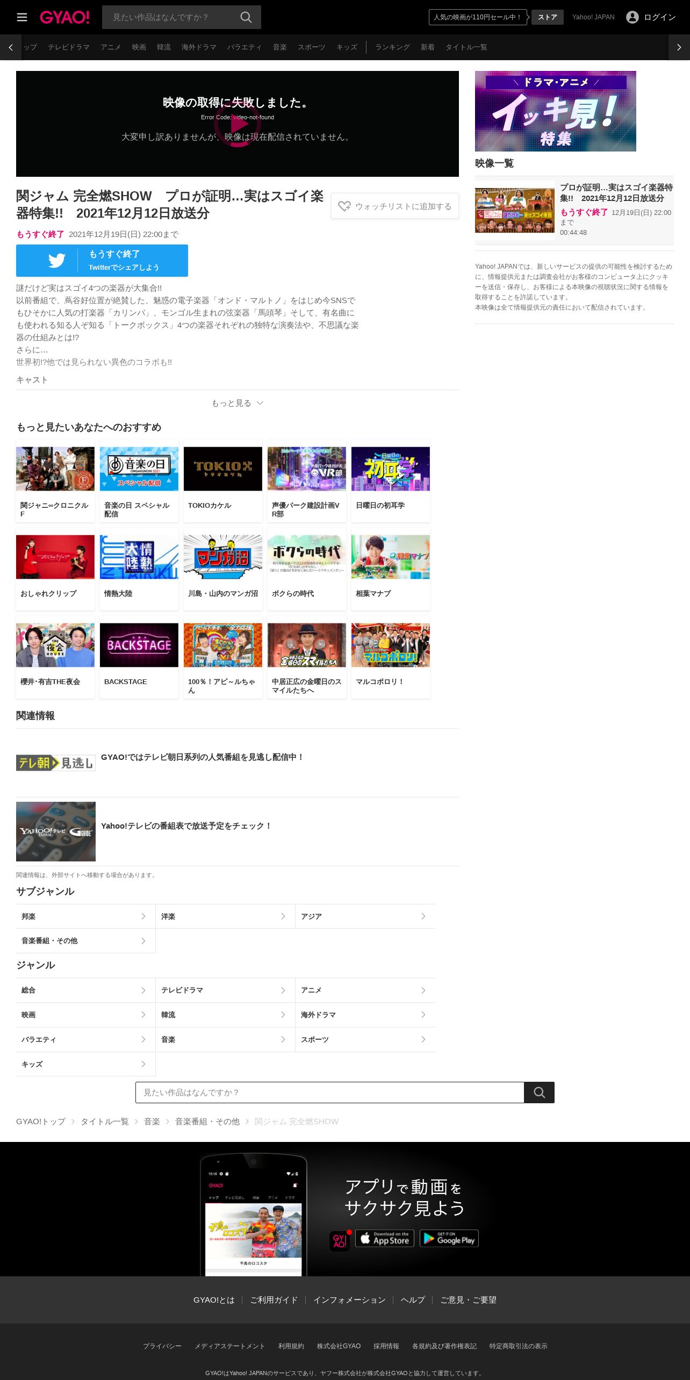The image size is (690, 1380).
Task: Open ボクらの時代 recommendation card
Action: pos(307,570)
